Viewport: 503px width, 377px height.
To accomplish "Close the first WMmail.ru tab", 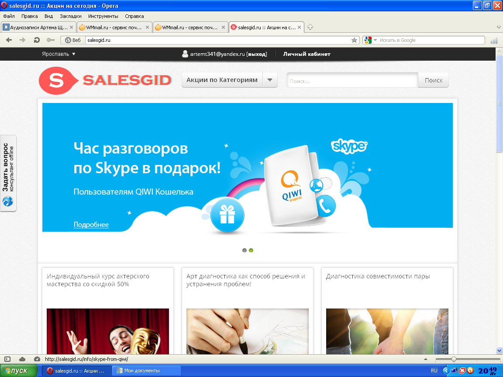I will point(147,27).
